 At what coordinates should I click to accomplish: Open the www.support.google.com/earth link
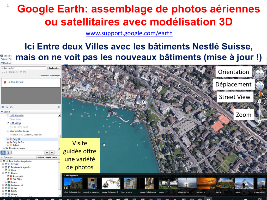(129, 33)
